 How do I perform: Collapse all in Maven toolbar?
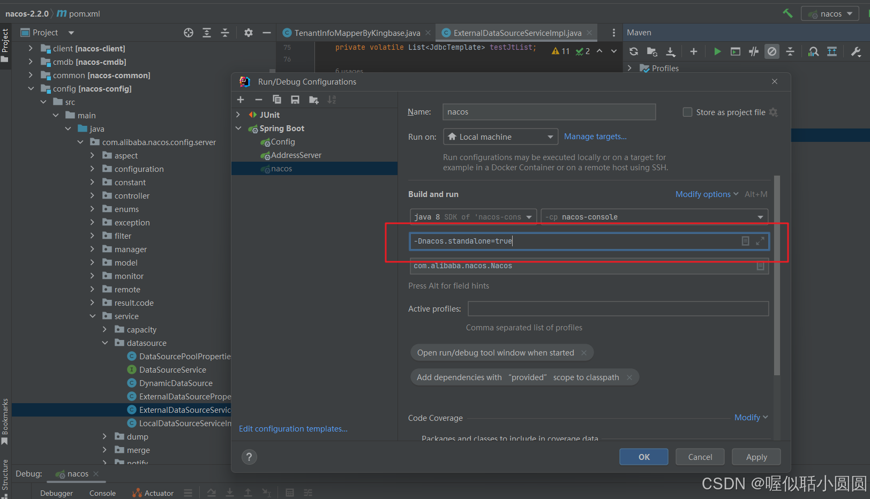tap(790, 51)
